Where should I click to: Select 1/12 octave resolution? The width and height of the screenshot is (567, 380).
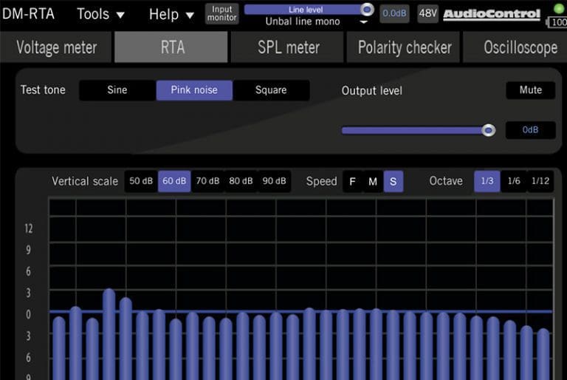540,181
